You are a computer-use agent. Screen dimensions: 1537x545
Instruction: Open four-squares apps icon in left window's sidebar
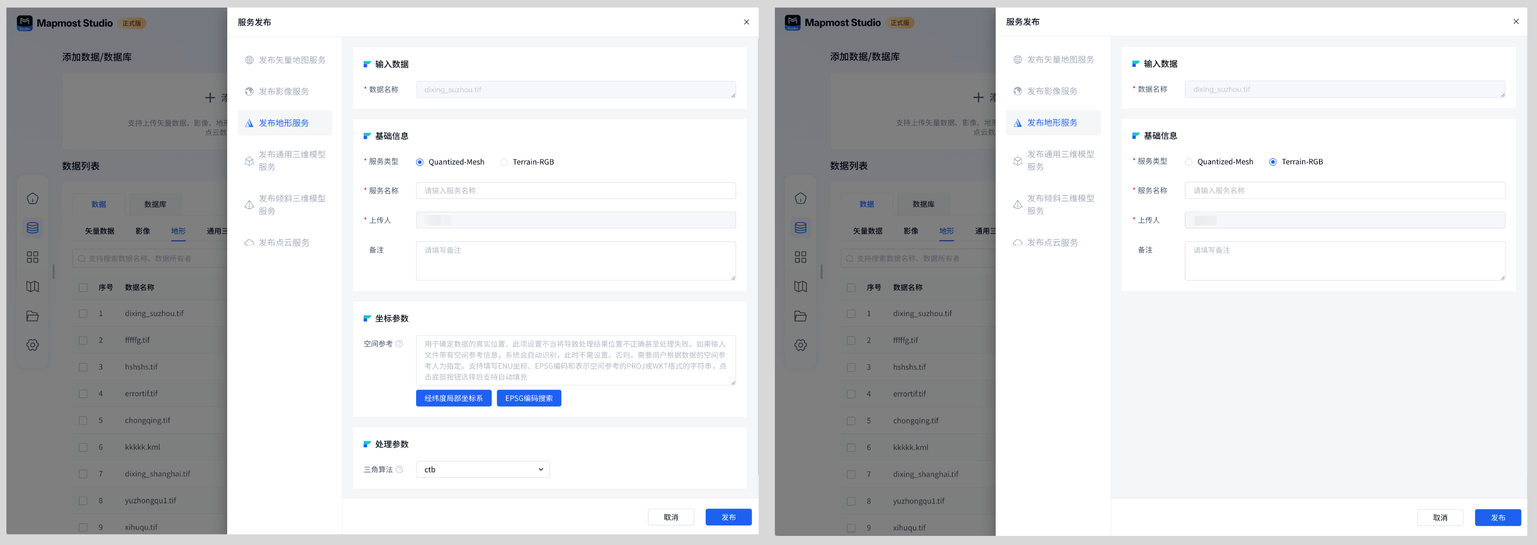coord(33,257)
